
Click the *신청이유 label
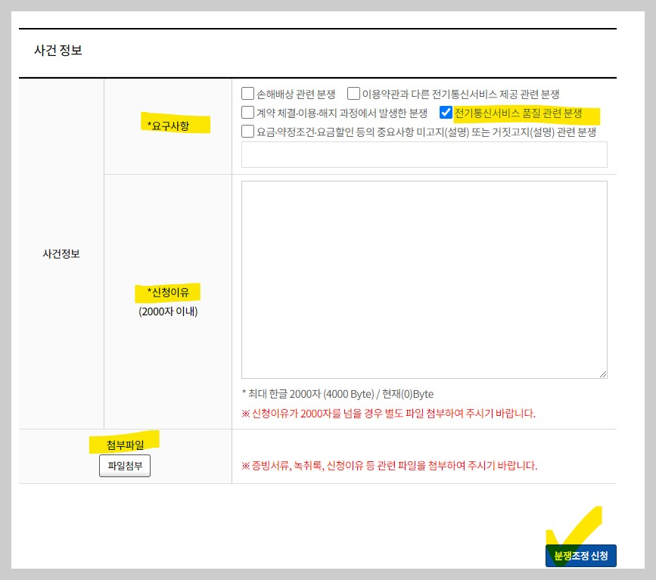point(168,293)
